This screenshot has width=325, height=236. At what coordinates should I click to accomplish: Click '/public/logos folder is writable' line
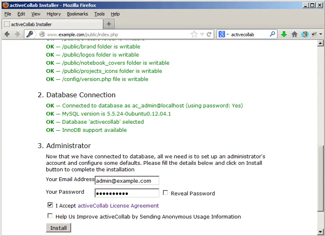click(93, 55)
